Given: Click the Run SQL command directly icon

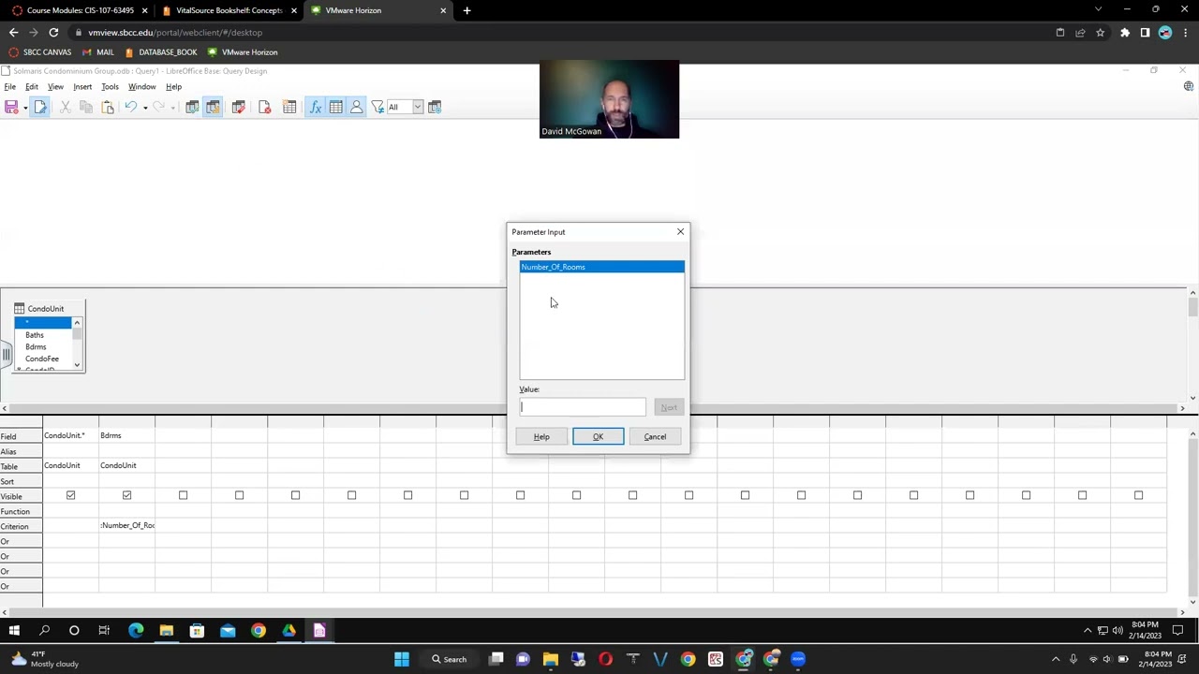Looking at the screenshot, I should pos(238,108).
